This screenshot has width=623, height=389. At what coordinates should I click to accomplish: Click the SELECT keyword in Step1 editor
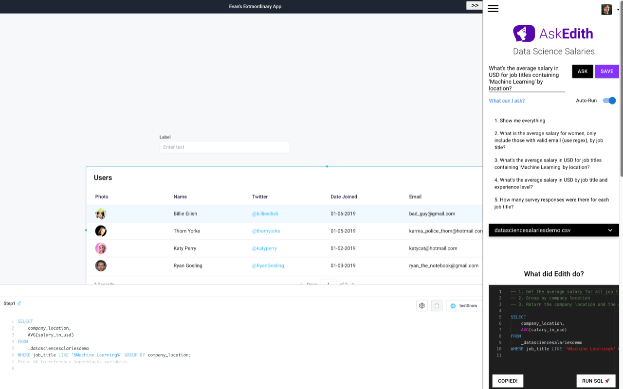coord(25,321)
